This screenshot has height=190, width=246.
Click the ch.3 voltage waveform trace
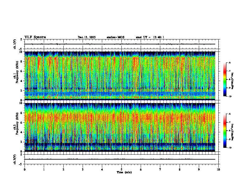(x=120, y=159)
